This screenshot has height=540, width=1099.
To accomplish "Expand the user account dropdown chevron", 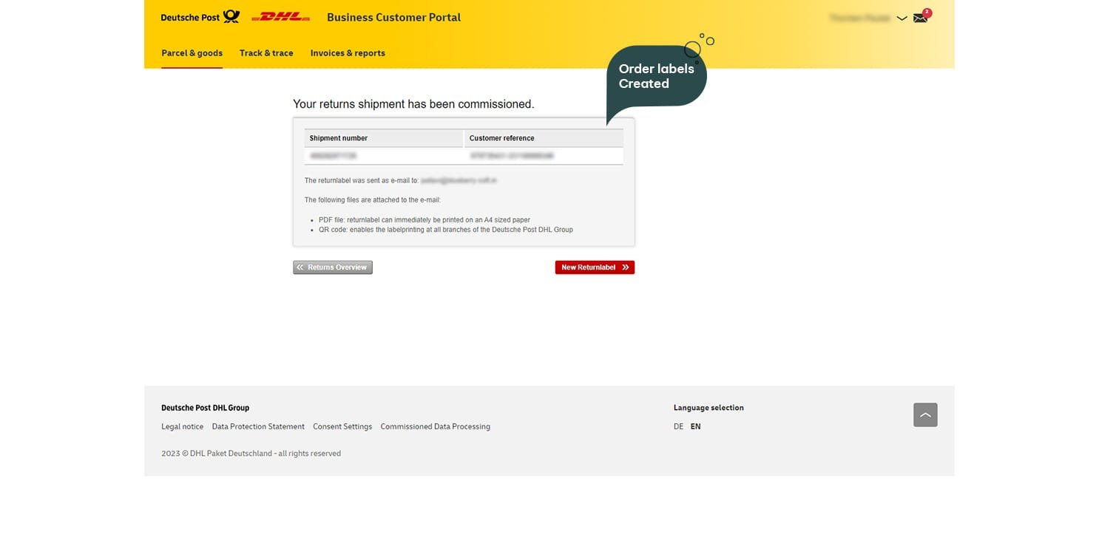I will [902, 18].
